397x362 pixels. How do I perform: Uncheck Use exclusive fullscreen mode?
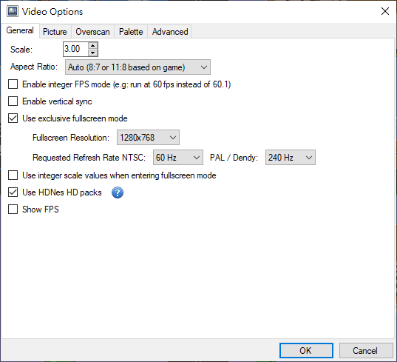click(x=13, y=118)
